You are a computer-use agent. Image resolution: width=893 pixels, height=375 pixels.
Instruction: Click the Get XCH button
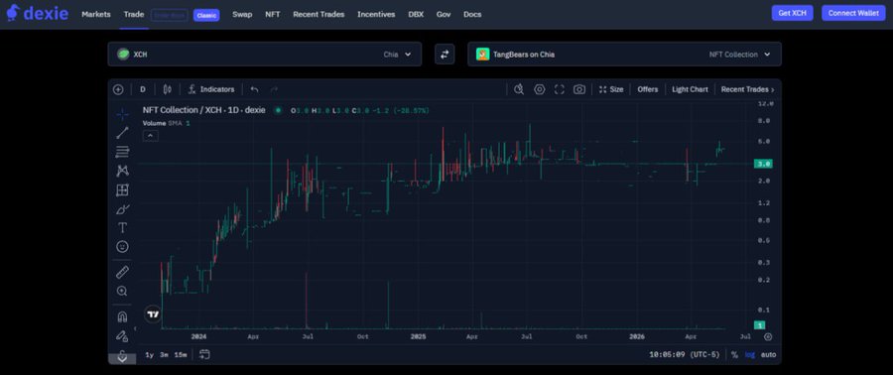(792, 13)
